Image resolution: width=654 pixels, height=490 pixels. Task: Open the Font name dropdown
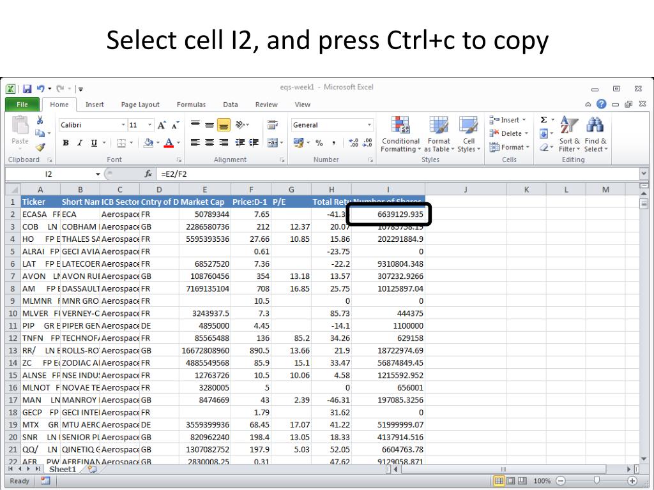(123, 125)
